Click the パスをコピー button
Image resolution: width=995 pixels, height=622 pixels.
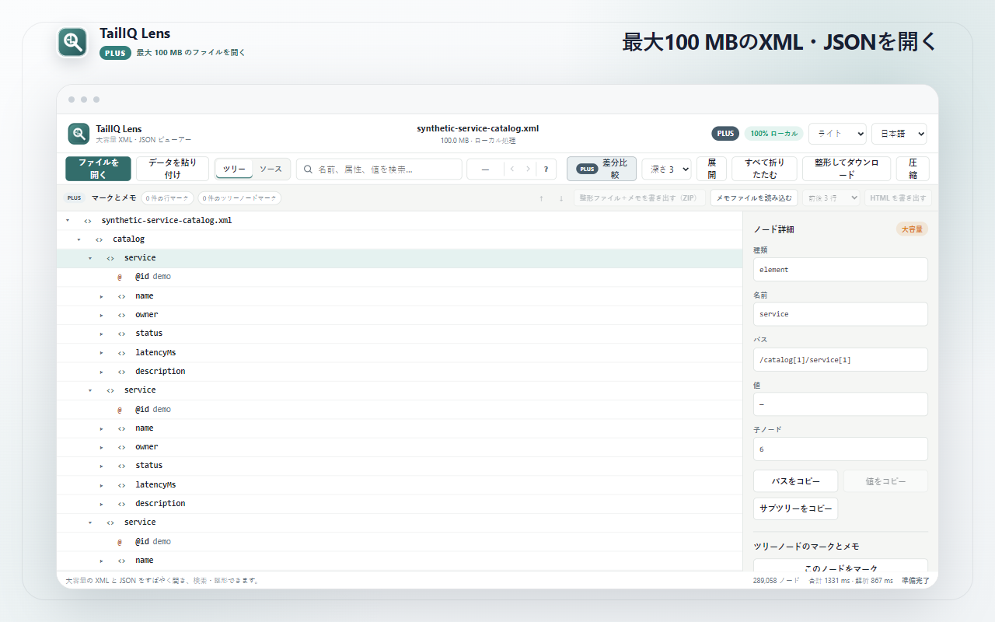795,481
